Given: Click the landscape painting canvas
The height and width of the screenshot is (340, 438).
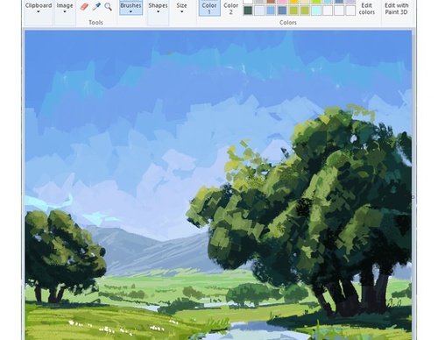Looking at the screenshot, I should coord(218,185).
